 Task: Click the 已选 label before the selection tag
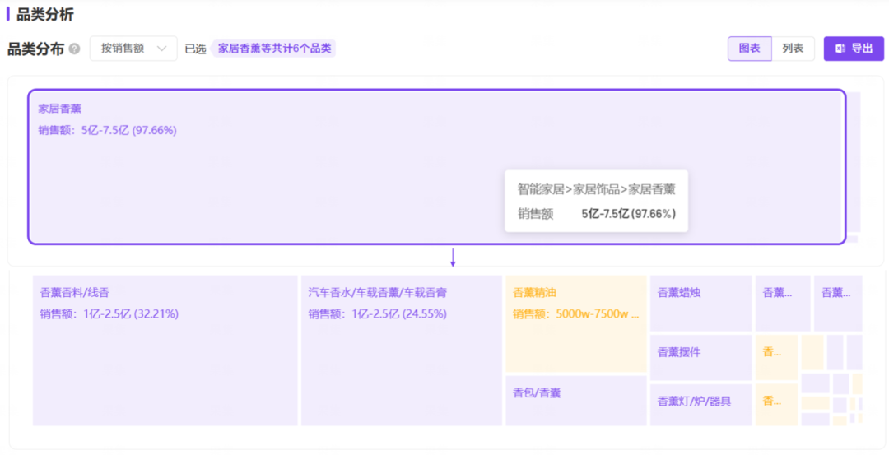195,49
